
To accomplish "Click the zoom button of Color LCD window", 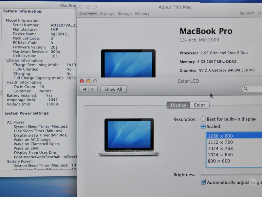I will click(95, 81).
